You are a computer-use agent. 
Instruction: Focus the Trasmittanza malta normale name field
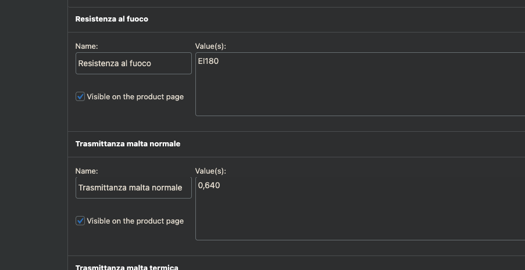[x=134, y=188]
